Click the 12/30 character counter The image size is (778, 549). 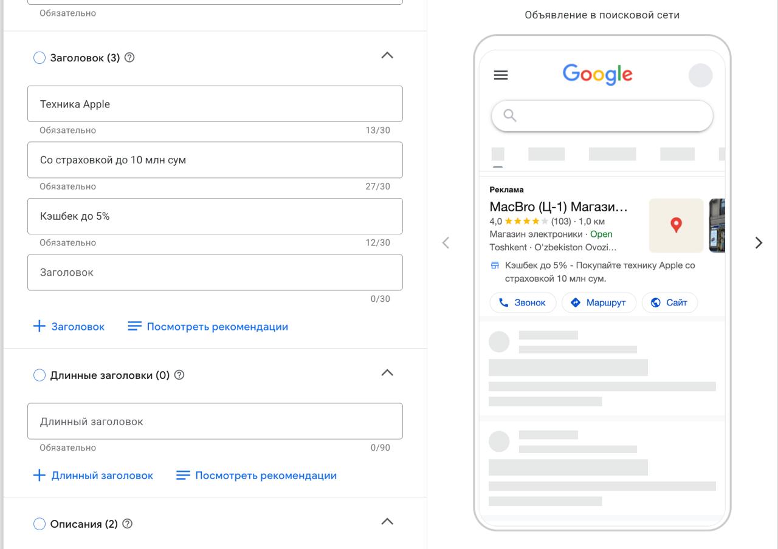pyautogui.click(x=377, y=242)
